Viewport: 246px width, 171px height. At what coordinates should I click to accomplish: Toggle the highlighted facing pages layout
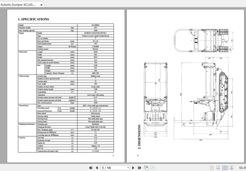coord(225,168)
